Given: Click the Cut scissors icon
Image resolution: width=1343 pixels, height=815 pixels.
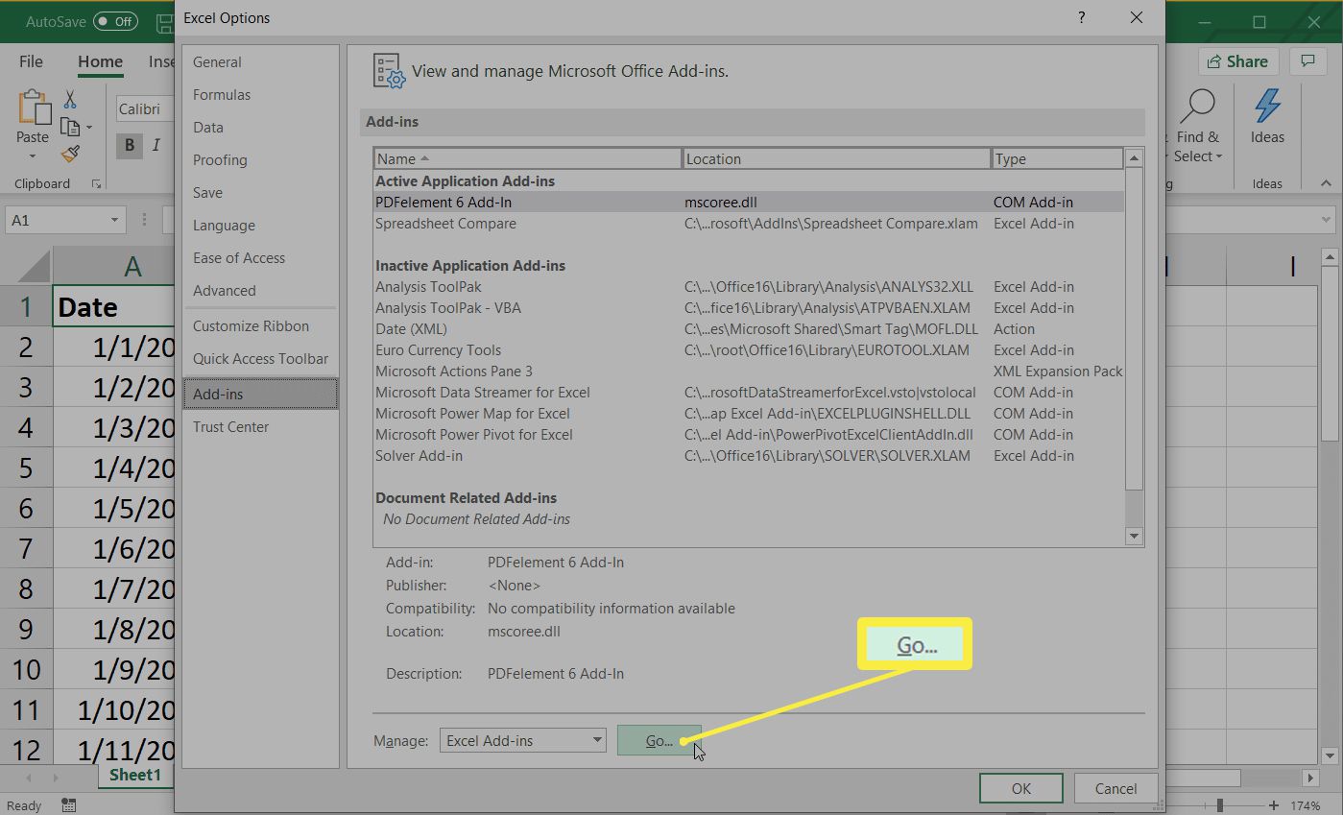Looking at the screenshot, I should [x=70, y=99].
